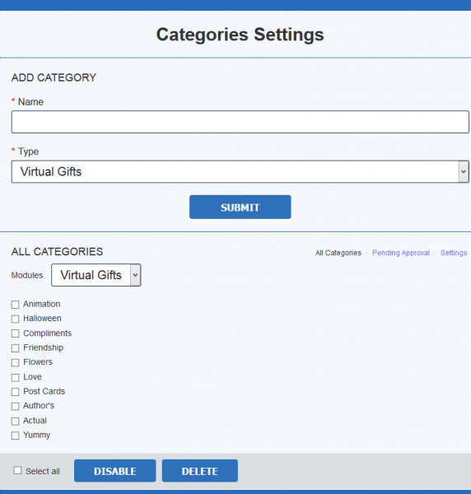The image size is (471, 494).
Task: Submit the new category form
Action: 240,207
